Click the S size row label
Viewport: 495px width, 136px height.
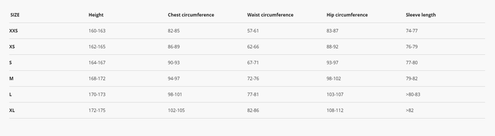tap(11, 63)
